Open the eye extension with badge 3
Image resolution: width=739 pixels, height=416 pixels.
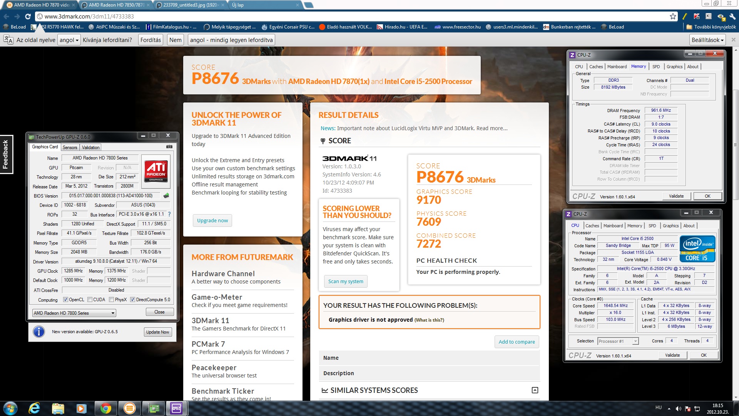[x=721, y=16]
